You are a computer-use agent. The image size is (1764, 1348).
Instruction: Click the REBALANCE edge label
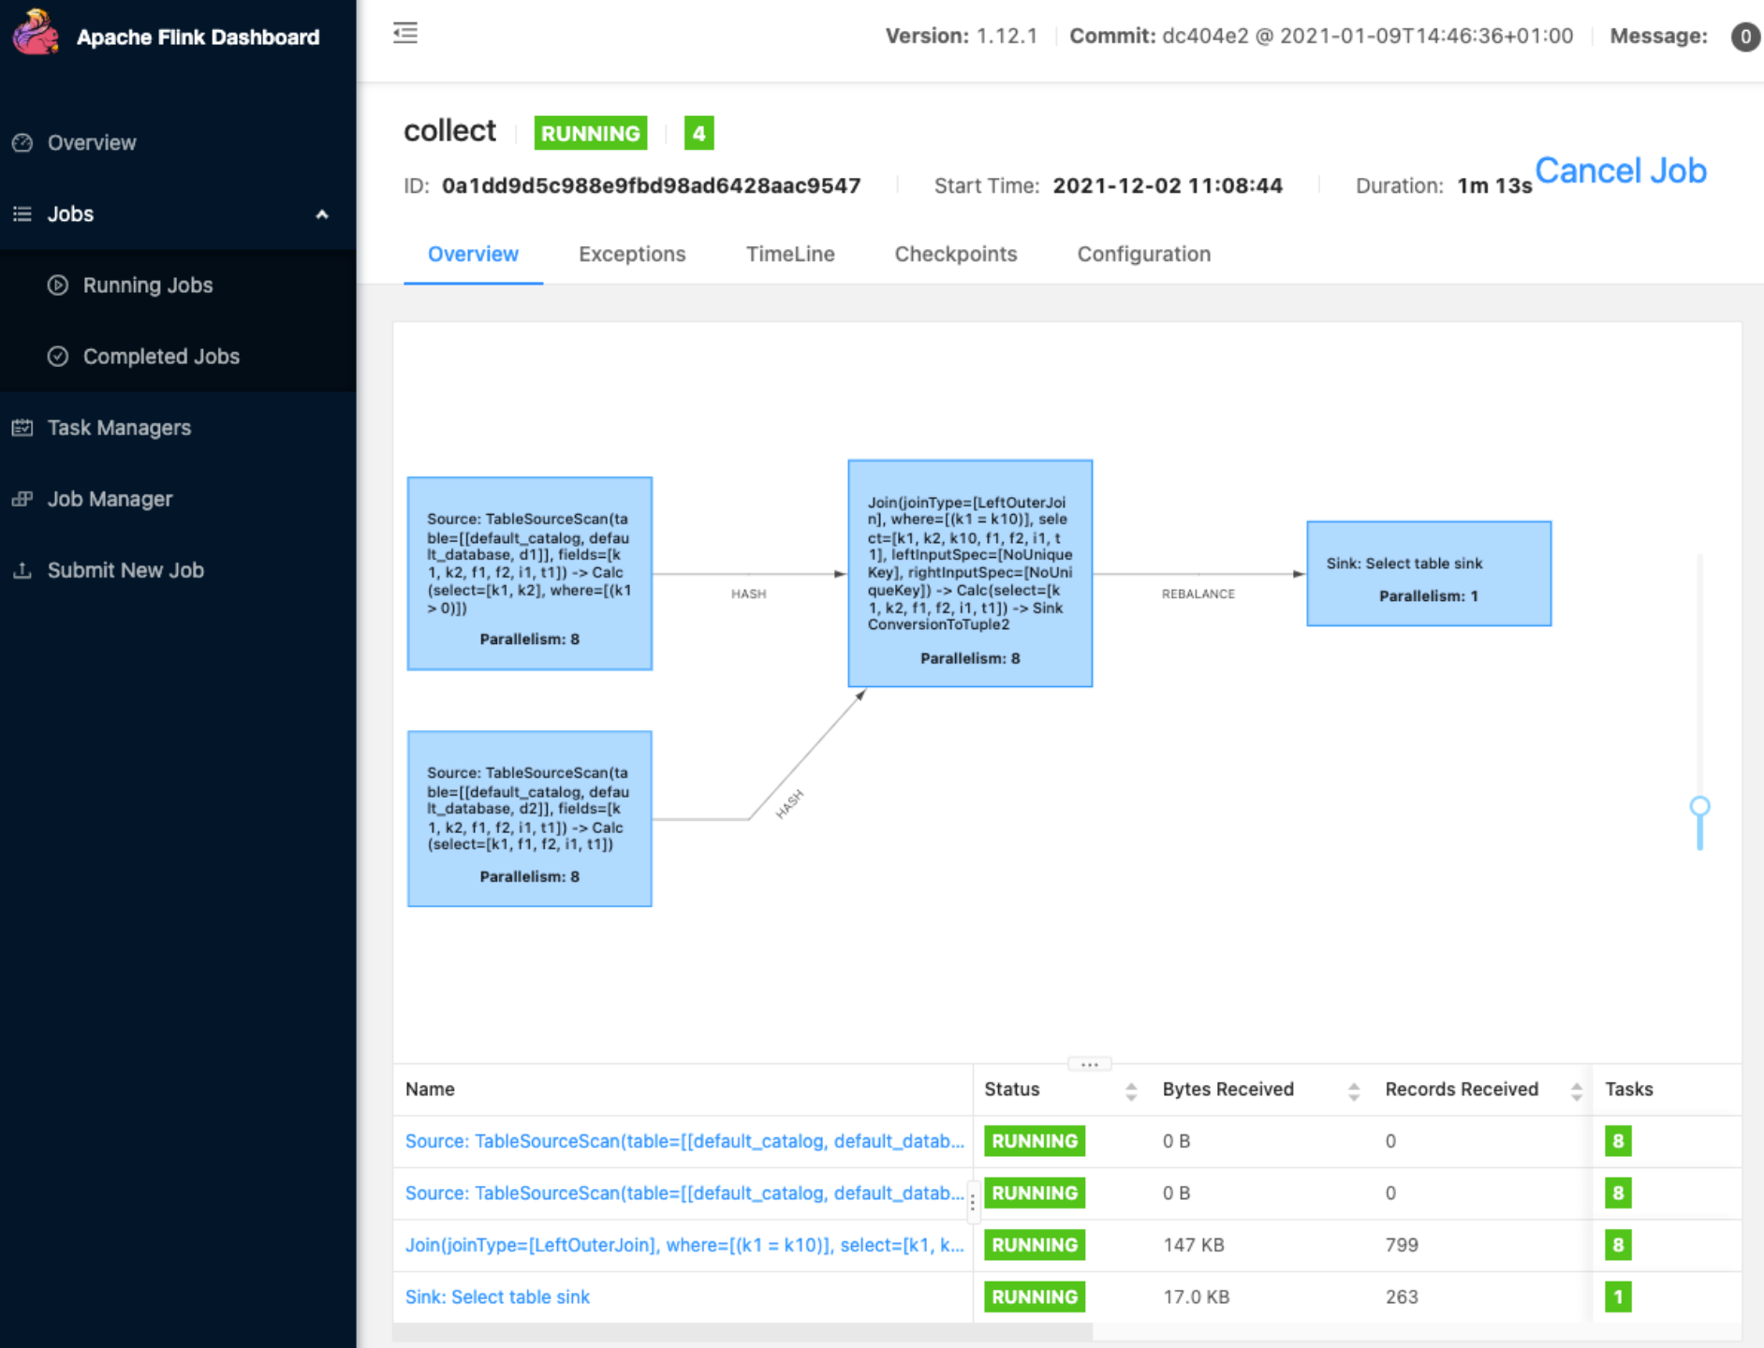(1198, 594)
